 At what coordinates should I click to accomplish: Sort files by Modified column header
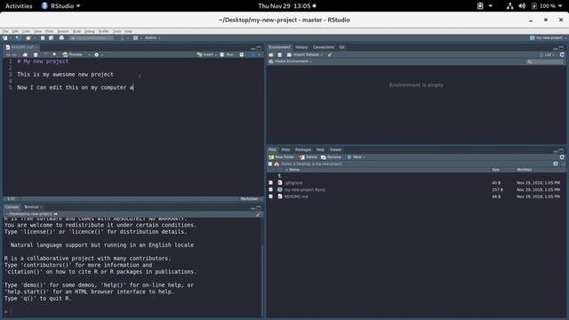click(x=524, y=170)
